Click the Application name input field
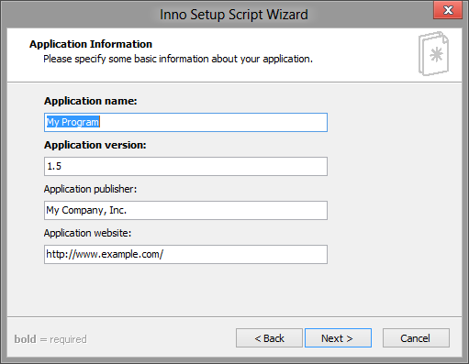The width and height of the screenshot is (469, 364). 185,122
